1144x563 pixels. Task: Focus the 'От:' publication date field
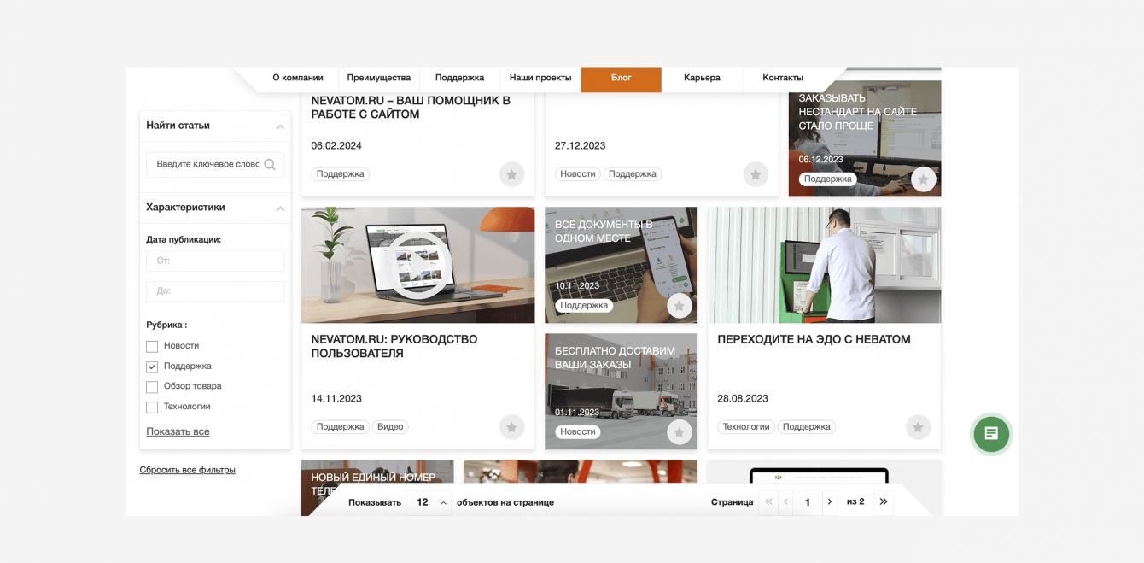(x=215, y=261)
